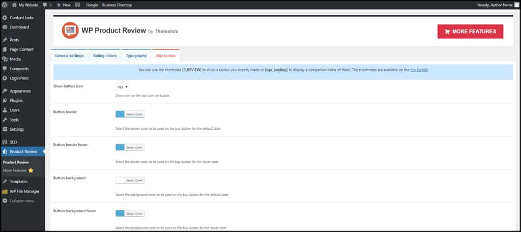Image resolution: width=521 pixels, height=232 pixels.
Task: Click the plus New icon
Action: (x=59, y=5)
